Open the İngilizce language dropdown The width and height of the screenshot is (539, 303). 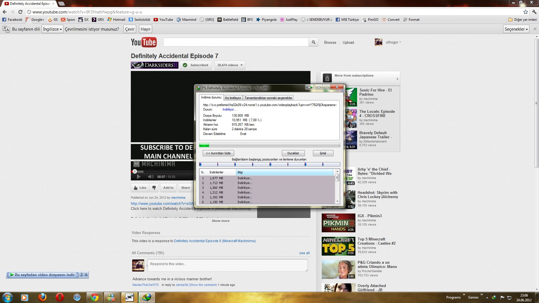point(52,29)
